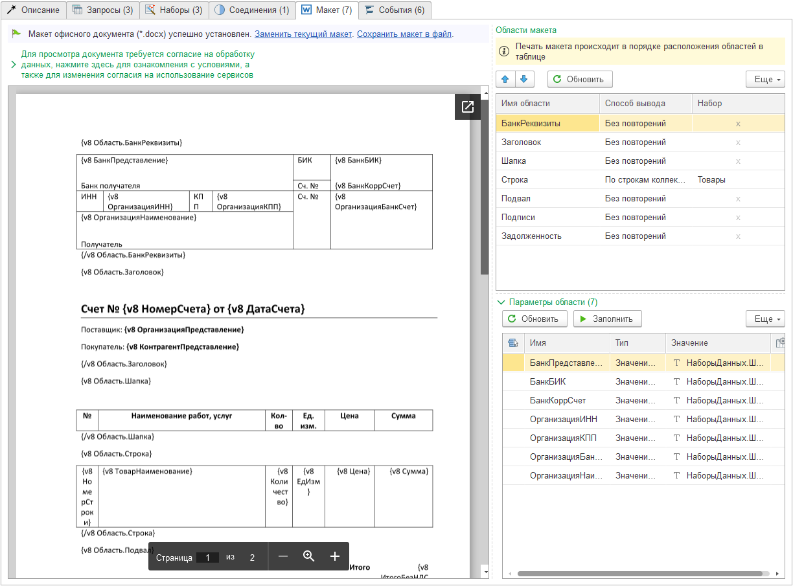Click the Товары set cell
793x586 pixels.
(x=738, y=180)
